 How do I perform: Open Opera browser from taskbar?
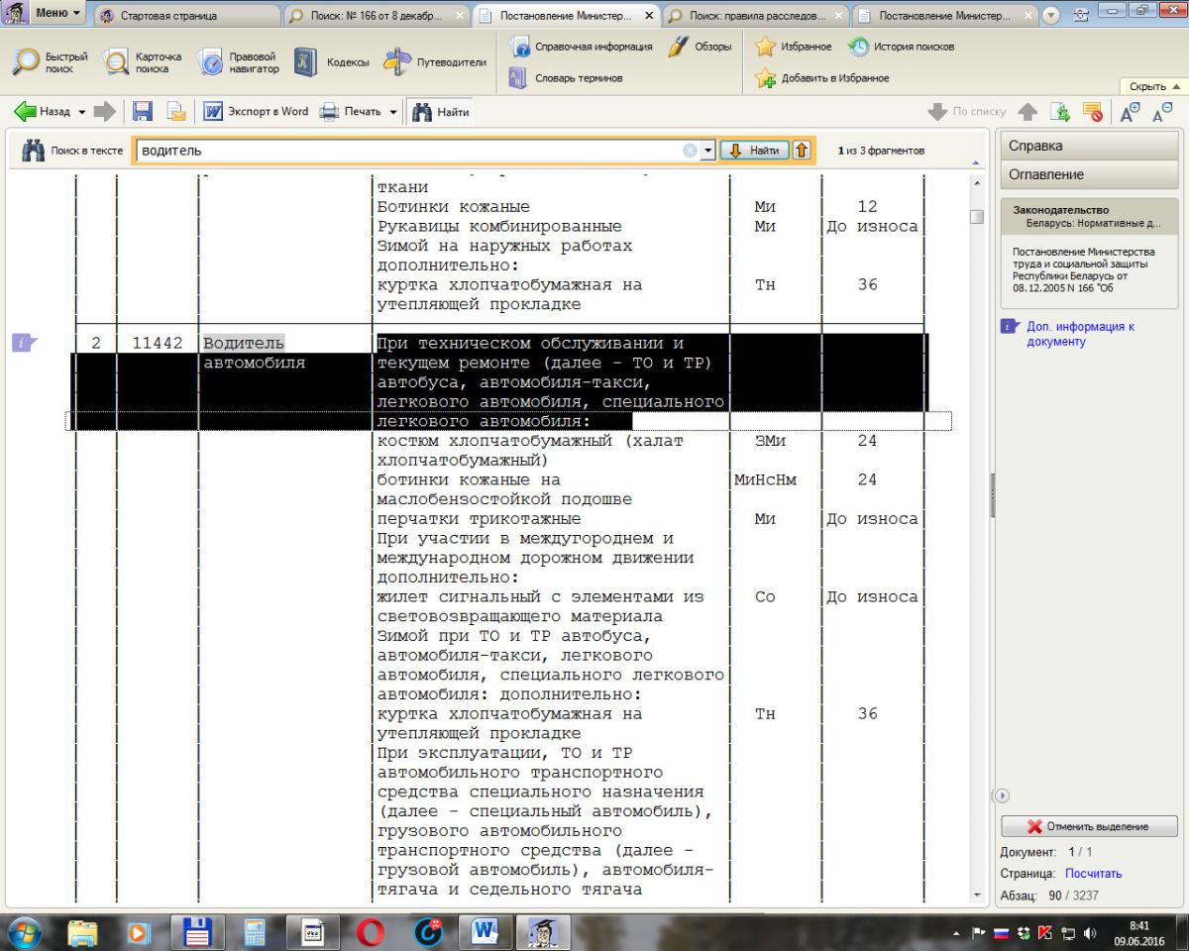coord(372,931)
